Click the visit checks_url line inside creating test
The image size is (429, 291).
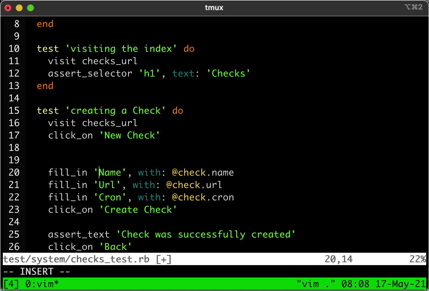(x=93, y=123)
